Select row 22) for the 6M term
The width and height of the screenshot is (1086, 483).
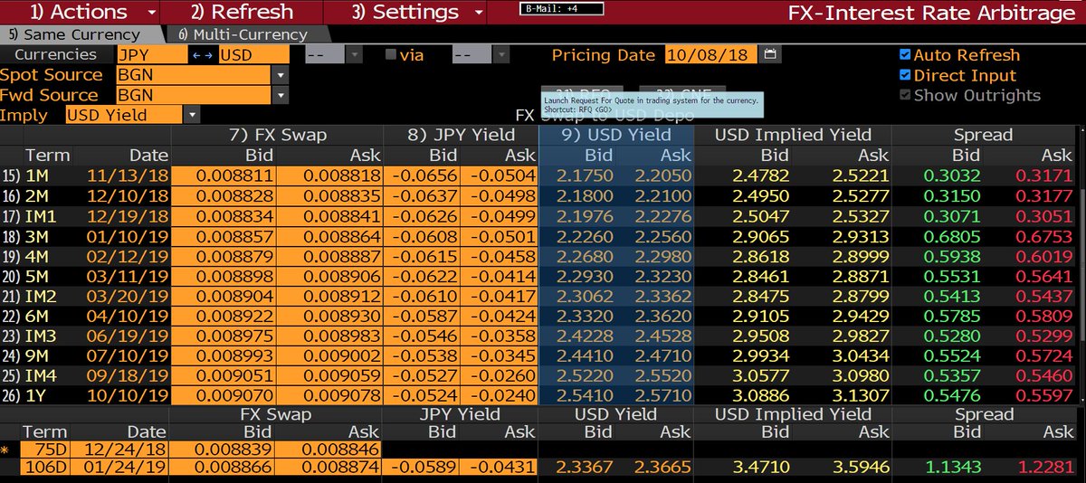11,316
